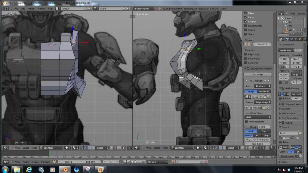Enable Edge Length numerics checkbox
The height and width of the screenshot is (173, 308).
point(245,54)
